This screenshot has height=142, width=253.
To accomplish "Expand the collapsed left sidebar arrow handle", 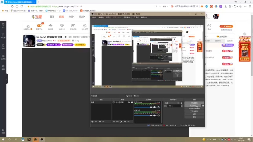I will (6, 79).
